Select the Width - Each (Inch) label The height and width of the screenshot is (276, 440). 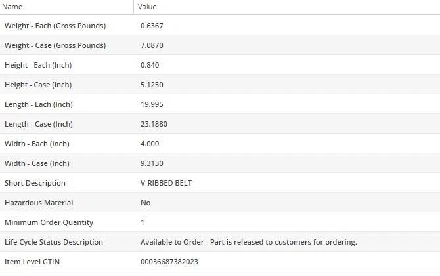coord(37,144)
